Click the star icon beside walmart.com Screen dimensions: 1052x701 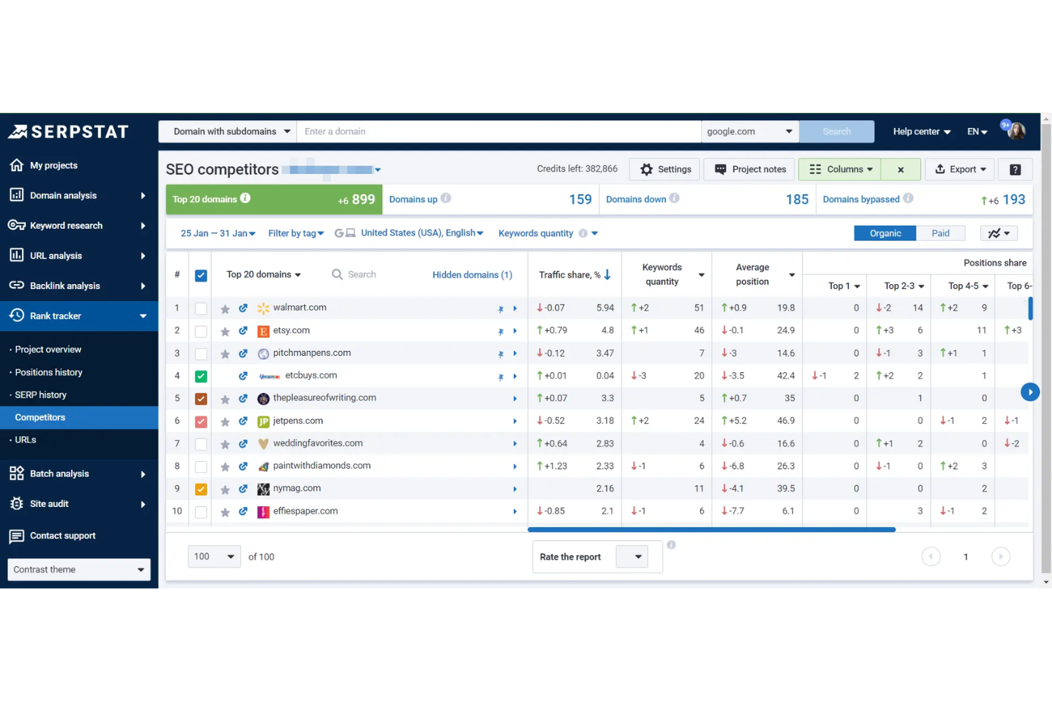pos(225,308)
